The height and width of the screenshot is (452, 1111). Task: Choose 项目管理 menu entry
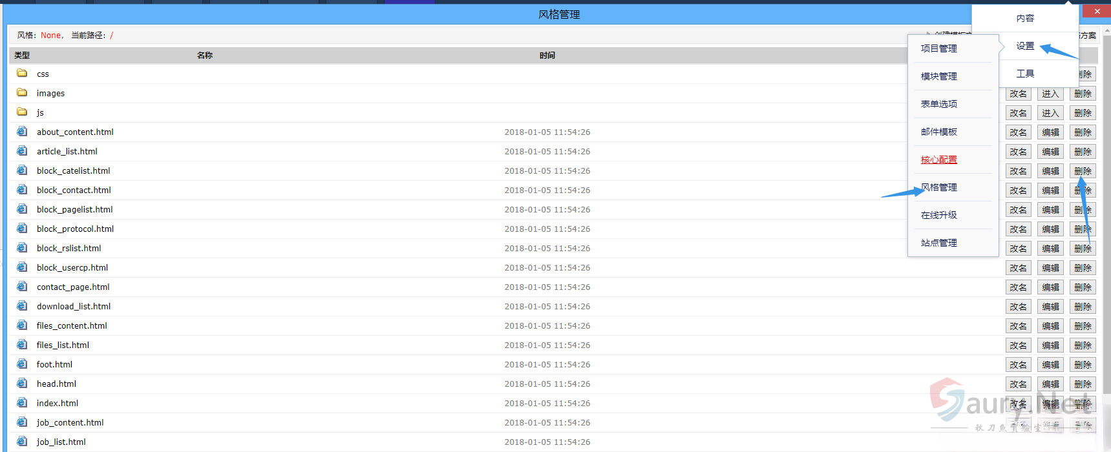tap(938, 48)
